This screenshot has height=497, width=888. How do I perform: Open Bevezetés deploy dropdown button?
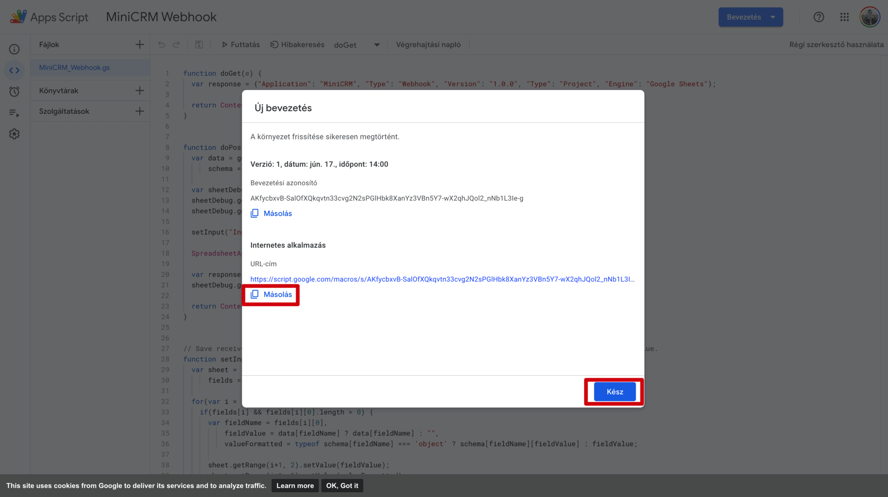click(x=750, y=17)
